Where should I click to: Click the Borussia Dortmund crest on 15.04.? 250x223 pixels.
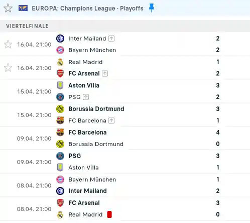(x=60, y=109)
